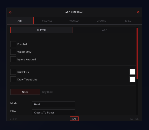Enable the Draw Target Line checkbox

coord(13,79)
